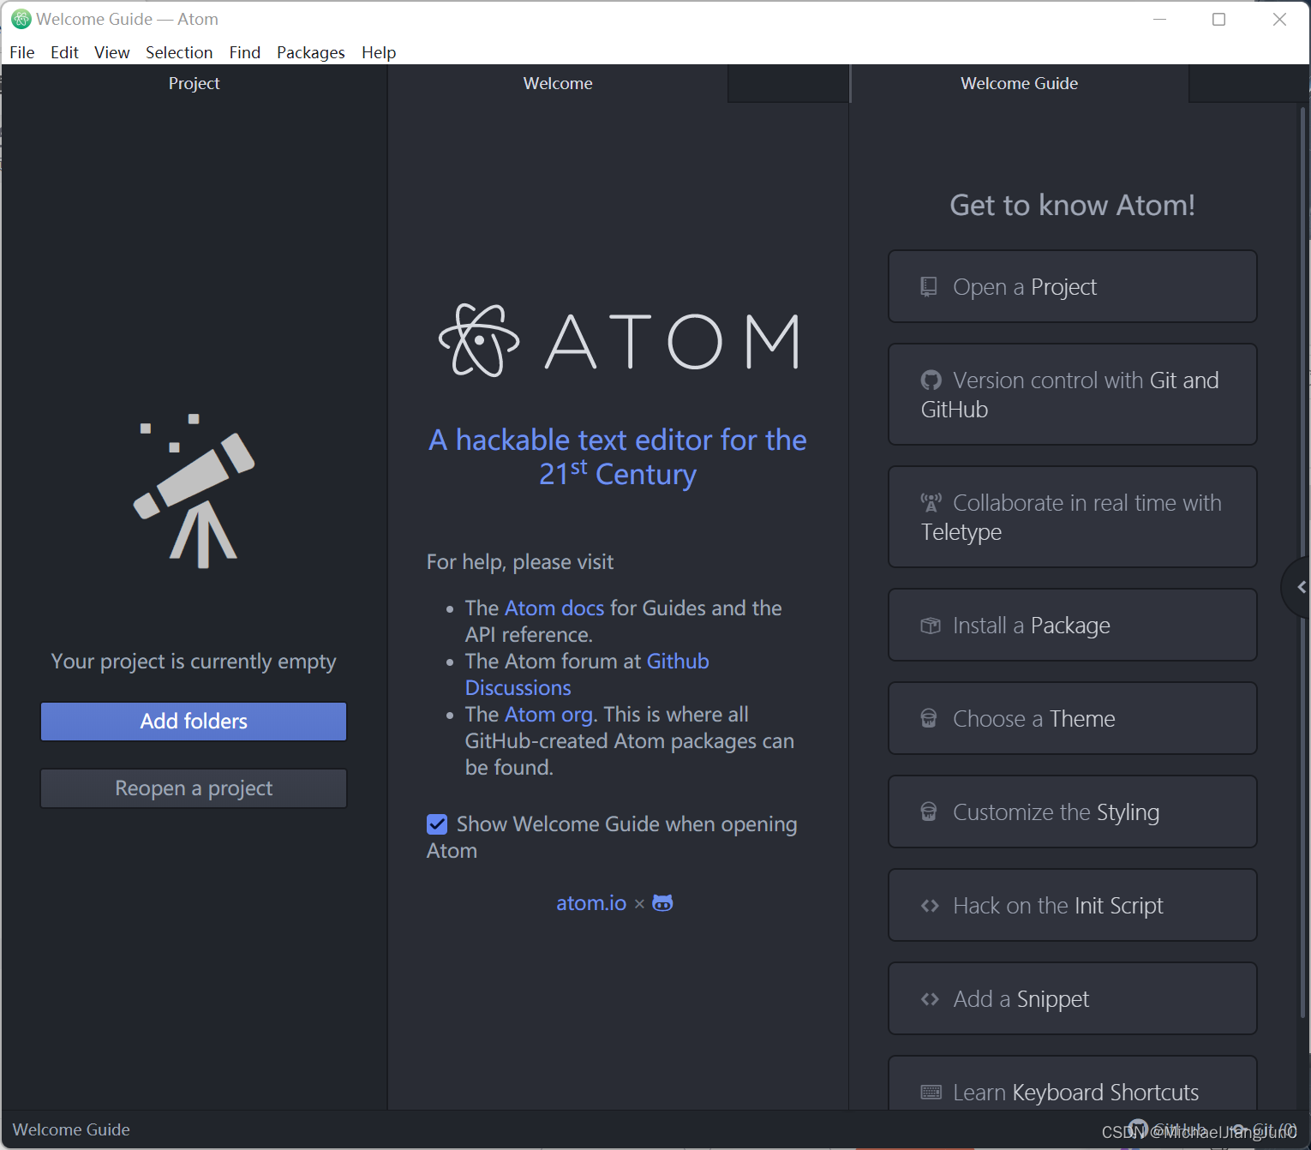This screenshot has width=1311, height=1150.
Task: Click the keyboard icon beside Learn Keyboard Shortcuts
Action: tap(931, 1092)
